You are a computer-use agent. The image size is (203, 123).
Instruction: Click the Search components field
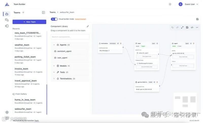coord(70,37)
